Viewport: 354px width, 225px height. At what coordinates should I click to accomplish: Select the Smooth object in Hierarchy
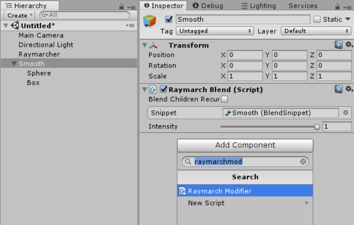(69, 64)
